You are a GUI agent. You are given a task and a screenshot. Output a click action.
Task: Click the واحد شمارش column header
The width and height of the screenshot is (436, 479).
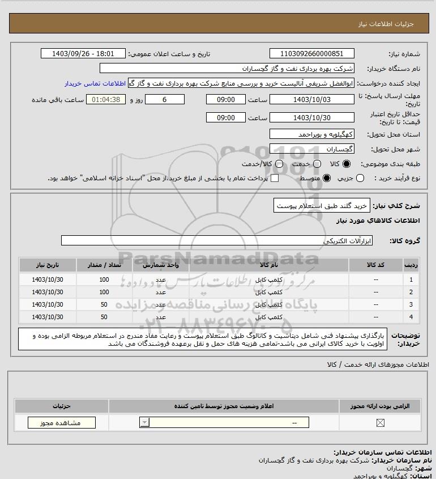161,265
